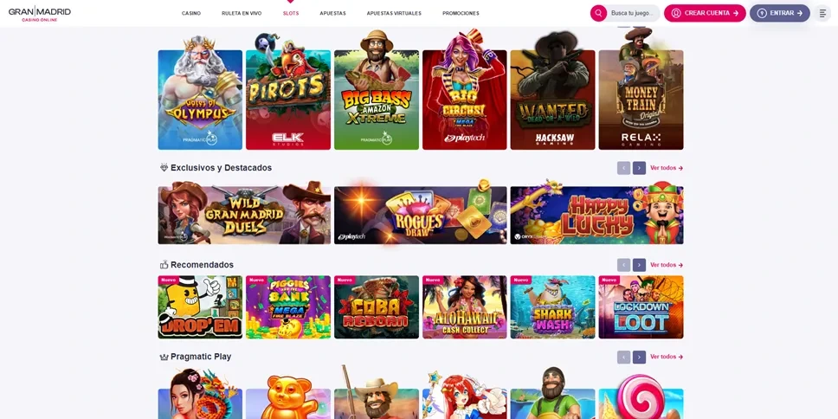The height and width of the screenshot is (419, 838).
Task: Open the Wild Gran Madrid Duels banner
Action: click(x=244, y=215)
